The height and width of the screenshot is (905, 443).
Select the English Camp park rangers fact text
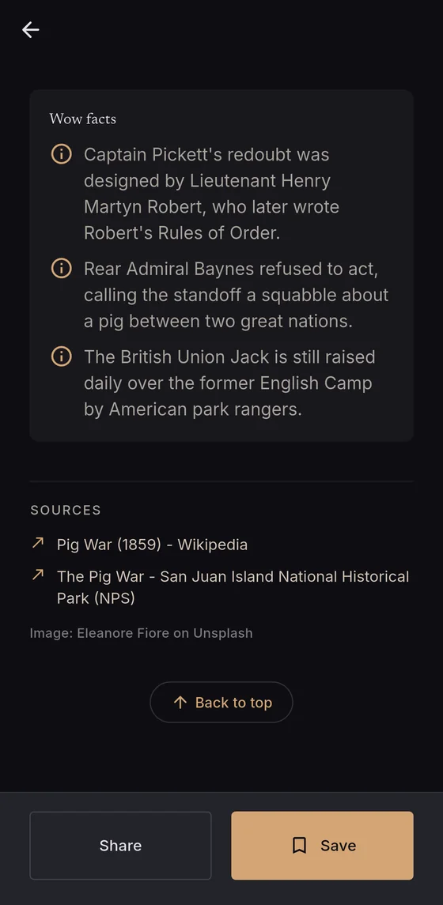[x=229, y=383]
